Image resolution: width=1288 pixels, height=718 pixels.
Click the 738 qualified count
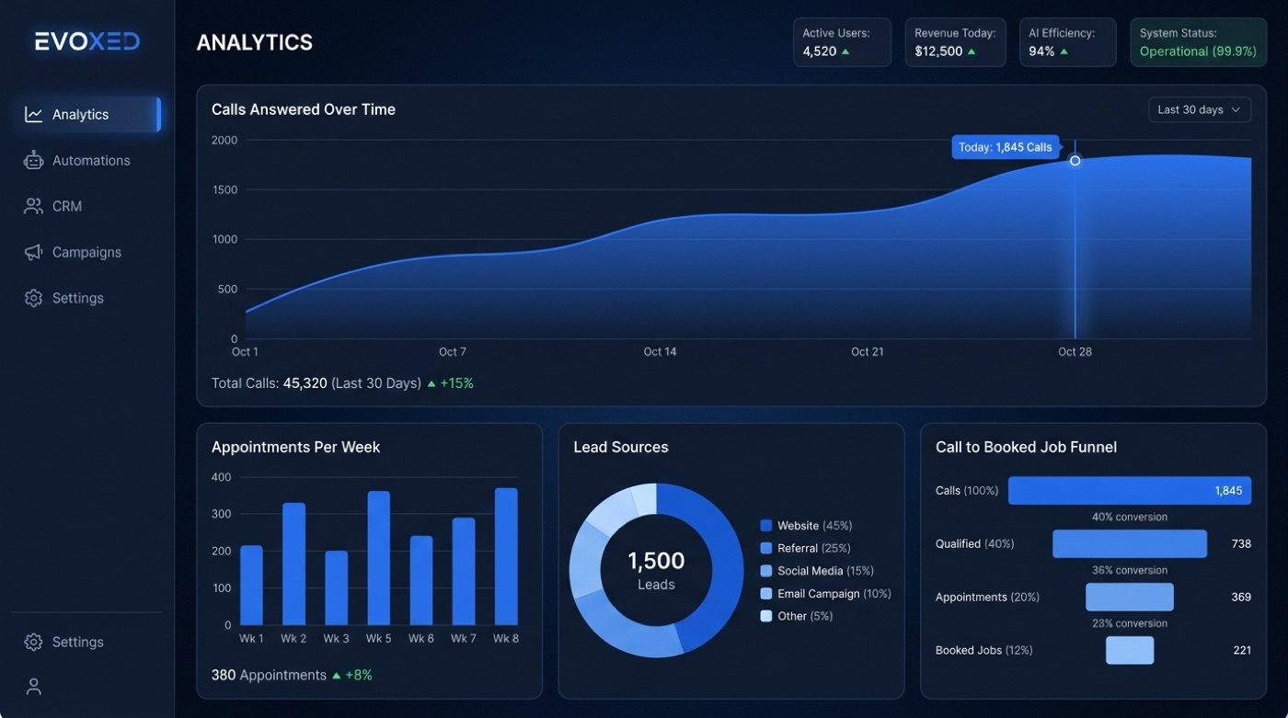(x=1241, y=543)
